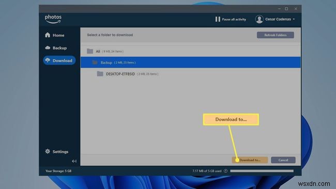
Task: Pause all activity
Action: pyautogui.click(x=231, y=19)
